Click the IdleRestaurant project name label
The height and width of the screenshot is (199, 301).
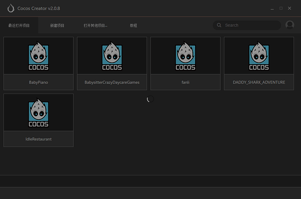pyautogui.click(x=38, y=139)
